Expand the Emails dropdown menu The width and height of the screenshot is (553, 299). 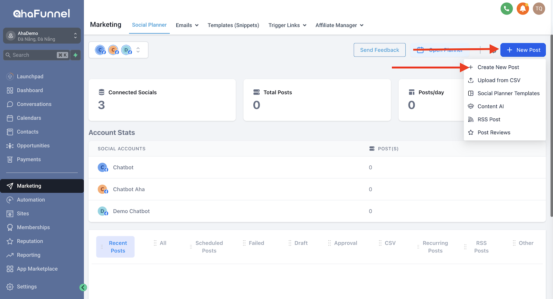pyautogui.click(x=187, y=25)
